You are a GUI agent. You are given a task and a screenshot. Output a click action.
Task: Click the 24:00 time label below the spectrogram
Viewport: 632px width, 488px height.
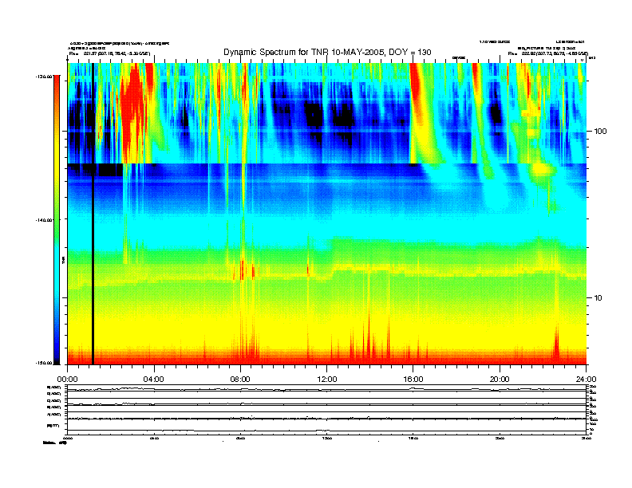pos(586,380)
